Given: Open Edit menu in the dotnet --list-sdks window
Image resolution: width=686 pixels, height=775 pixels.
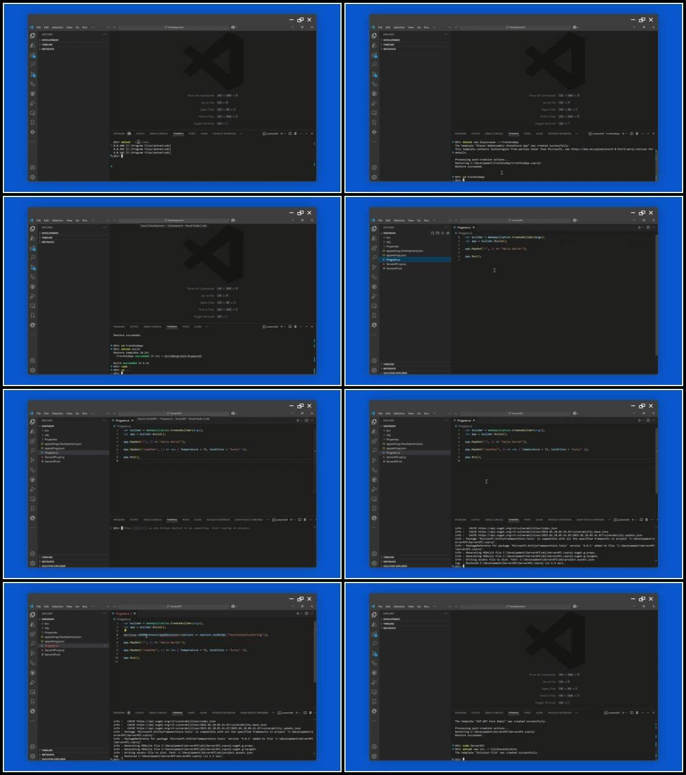Looking at the screenshot, I should [46, 27].
